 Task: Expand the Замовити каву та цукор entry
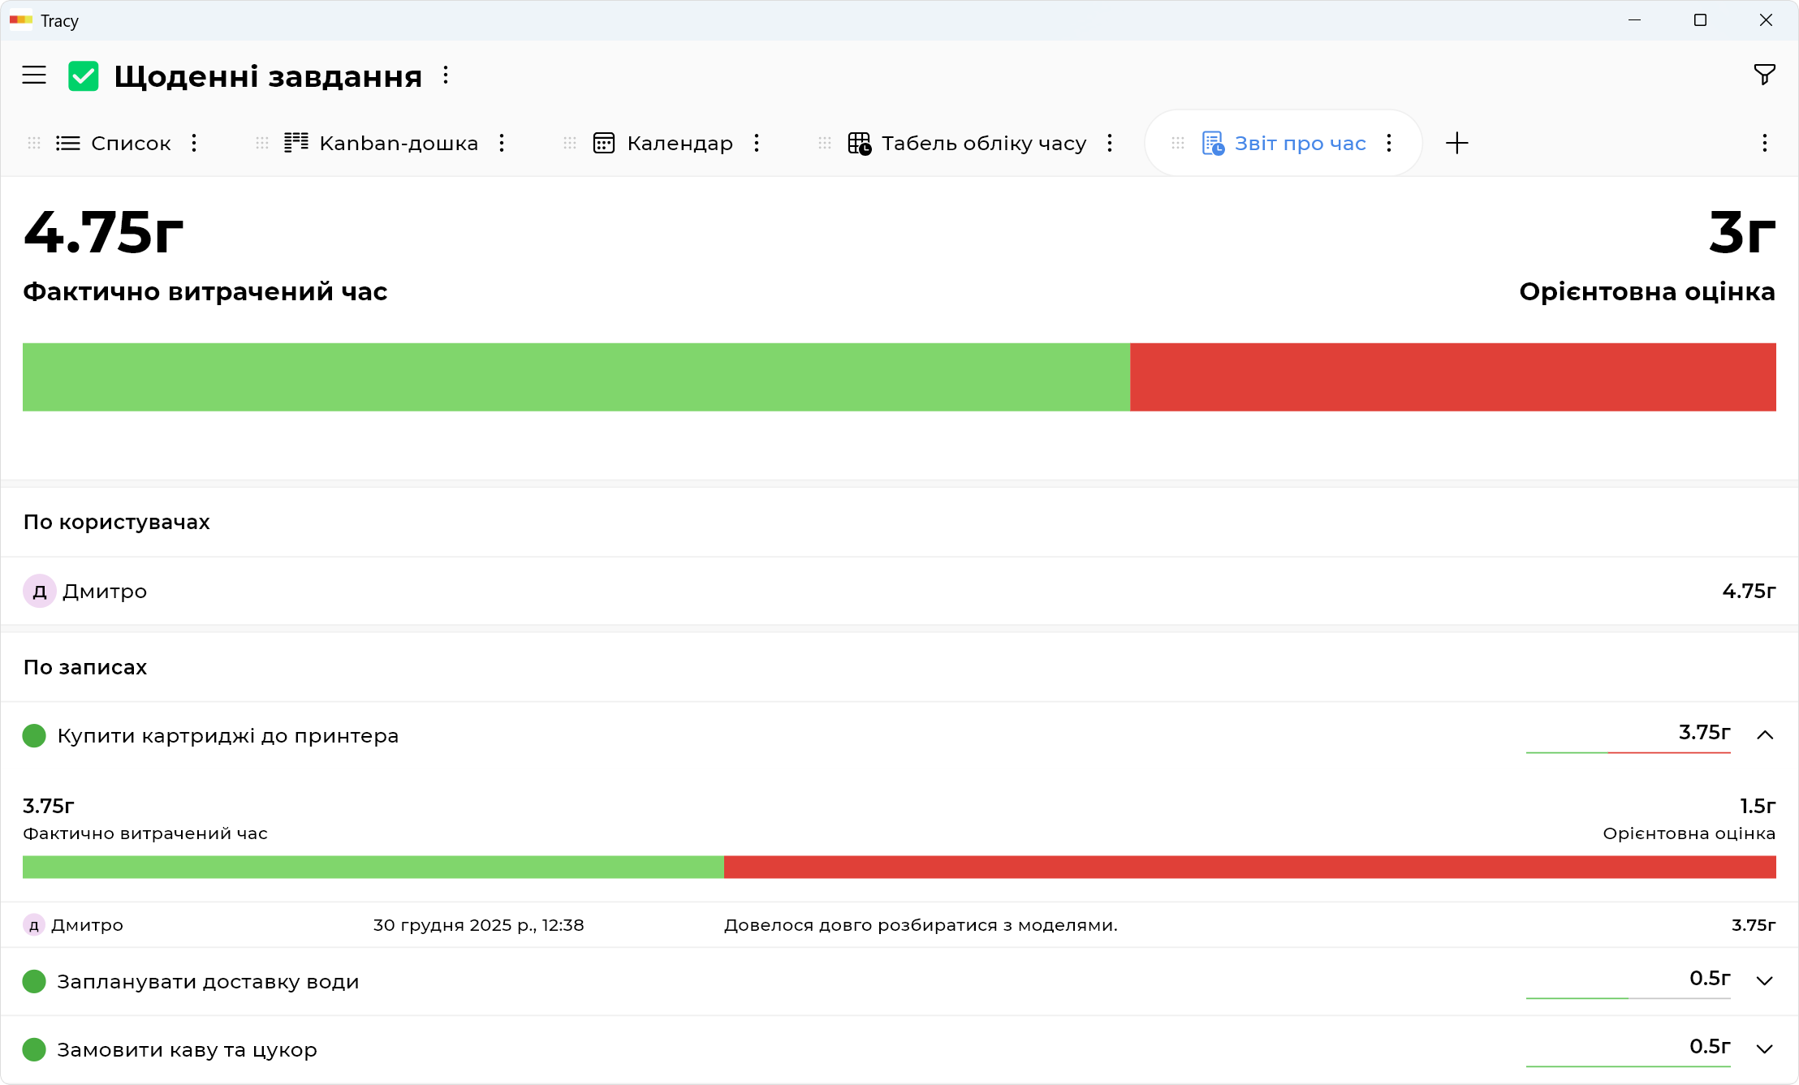(x=1764, y=1049)
